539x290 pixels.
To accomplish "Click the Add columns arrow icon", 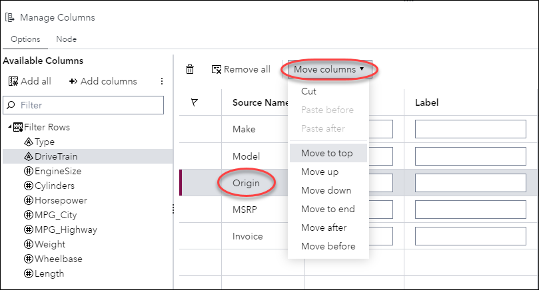I will pyautogui.click(x=73, y=81).
